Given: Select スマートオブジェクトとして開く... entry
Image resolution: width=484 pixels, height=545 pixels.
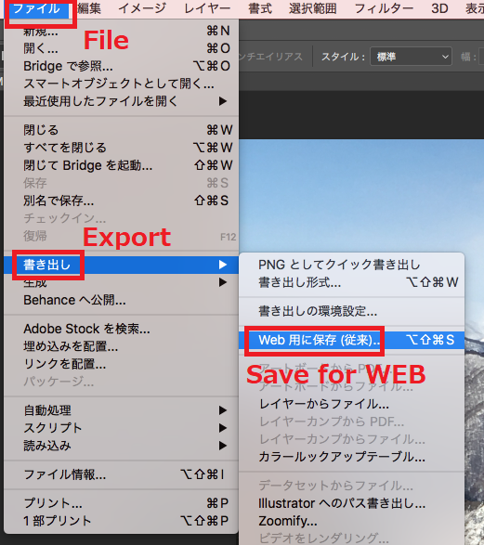Looking at the screenshot, I should click(x=121, y=84).
